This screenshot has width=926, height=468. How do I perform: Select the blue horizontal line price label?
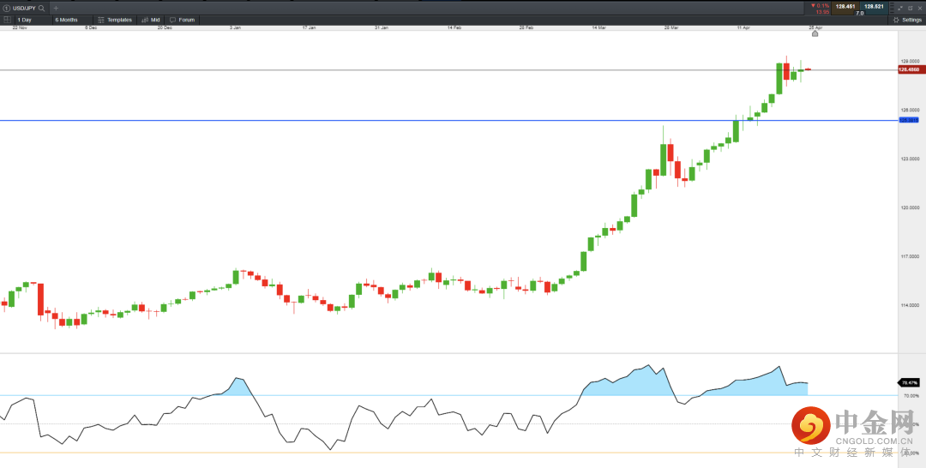point(909,120)
